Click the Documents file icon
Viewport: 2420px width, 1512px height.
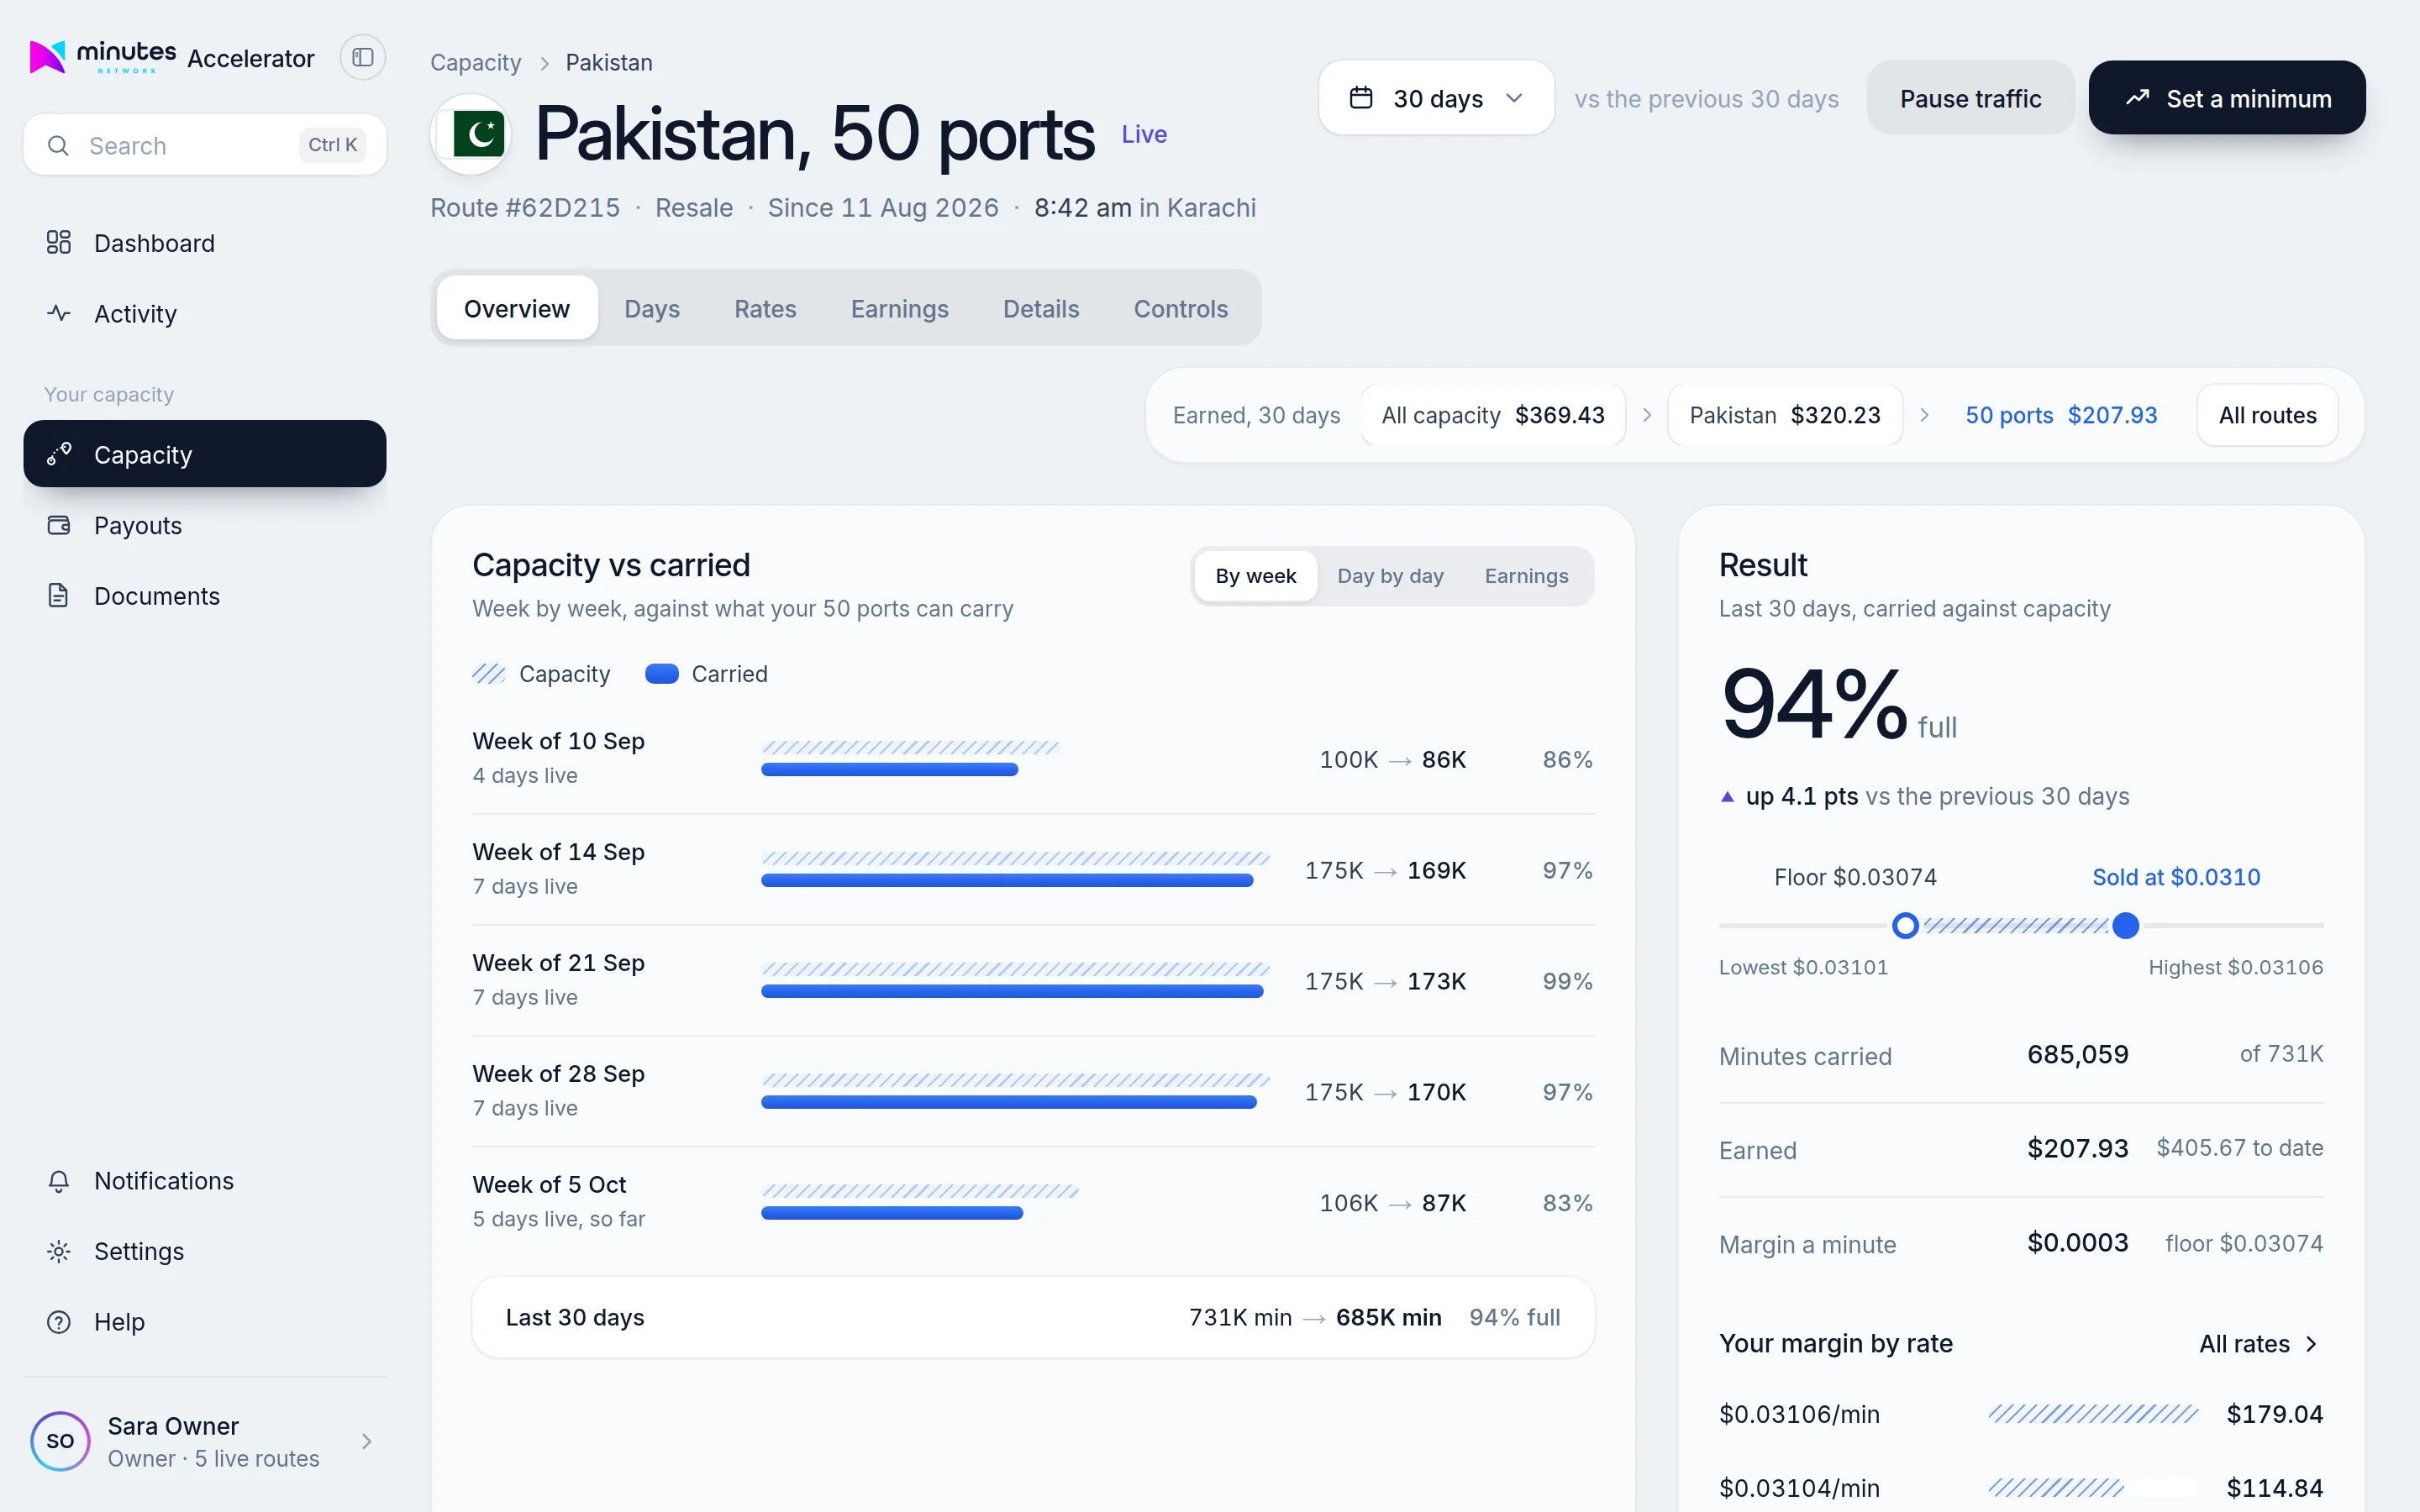click(59, 596)
